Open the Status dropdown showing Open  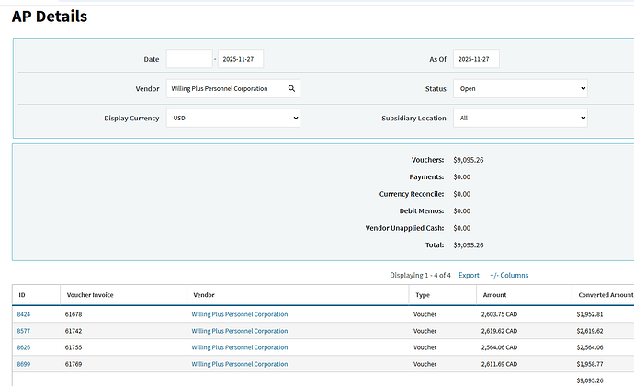coord(519,89)
